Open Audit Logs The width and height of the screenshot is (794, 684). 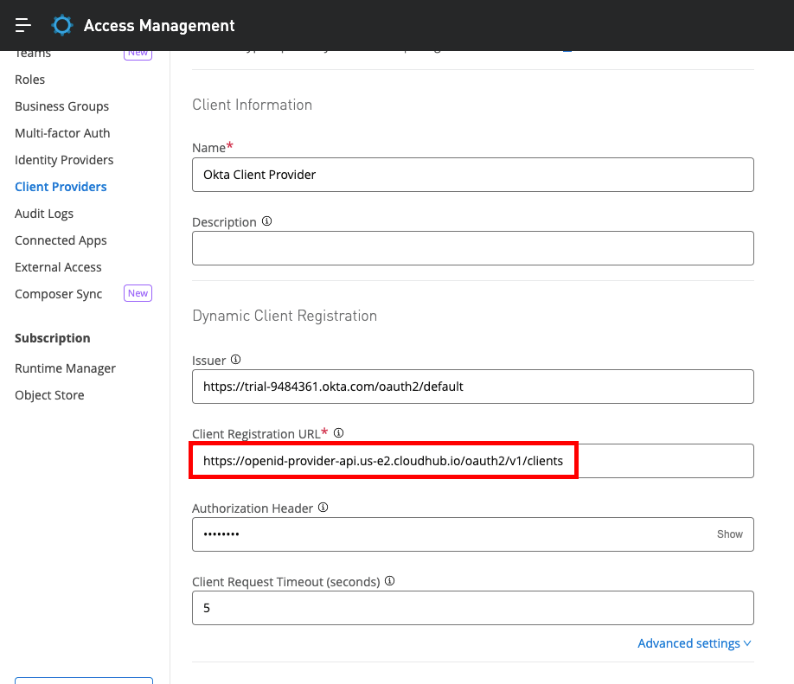[x=44, y=214]
